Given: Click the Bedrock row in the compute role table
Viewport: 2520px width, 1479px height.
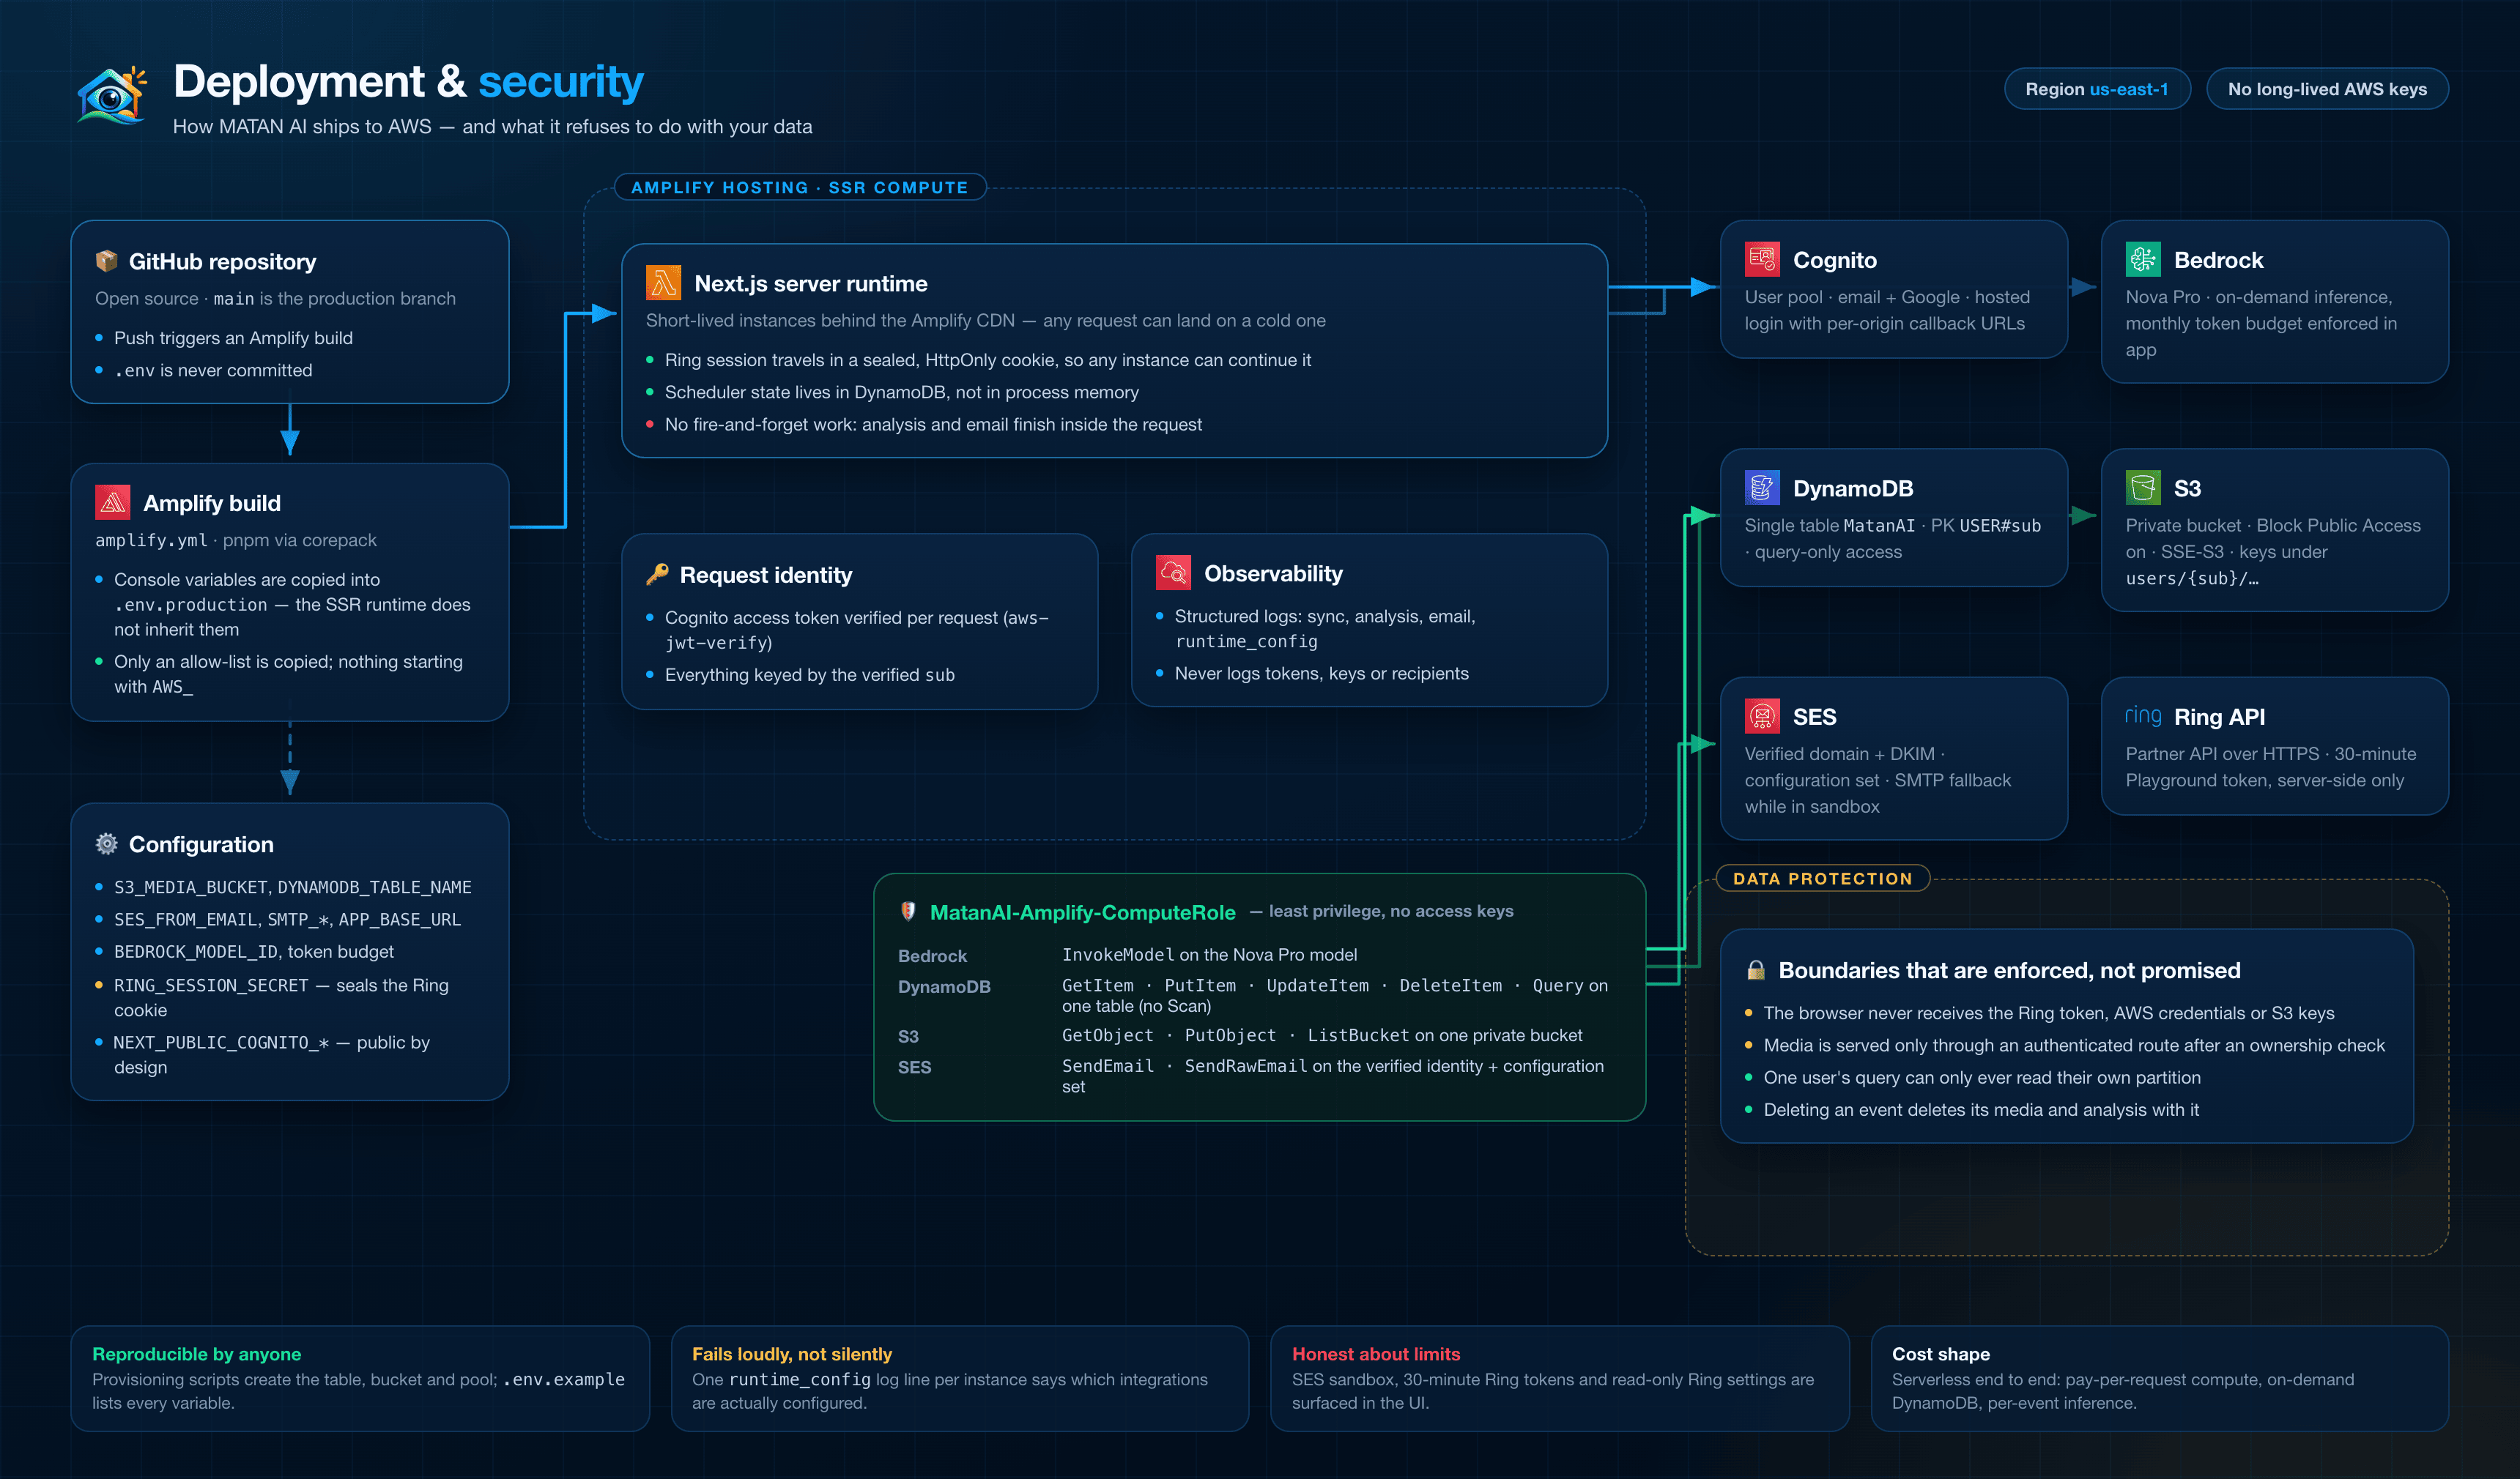Looking at the screenshot, I should [x=1252, y=954].
